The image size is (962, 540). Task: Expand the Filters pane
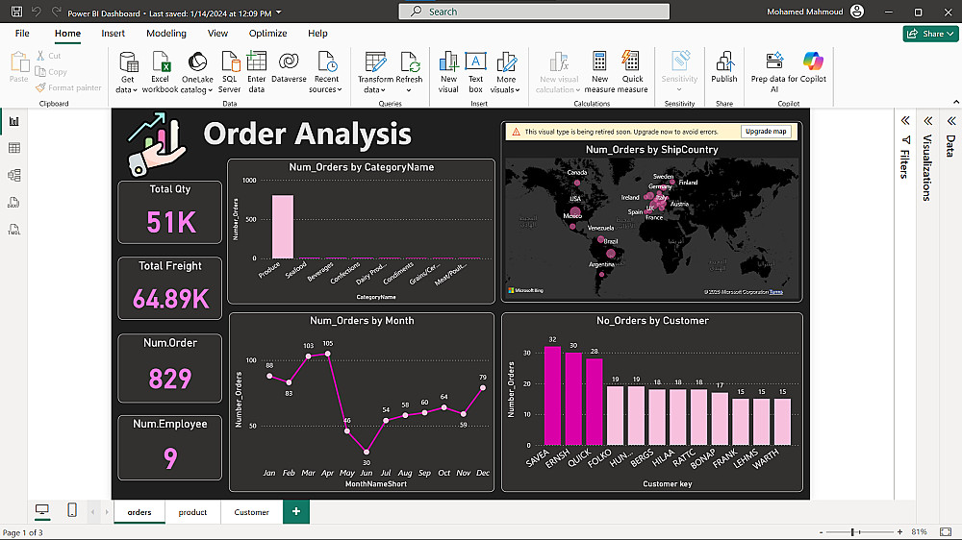click(905, 121)
